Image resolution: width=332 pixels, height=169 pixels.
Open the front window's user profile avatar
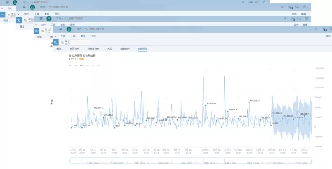(x=69, y=29)
